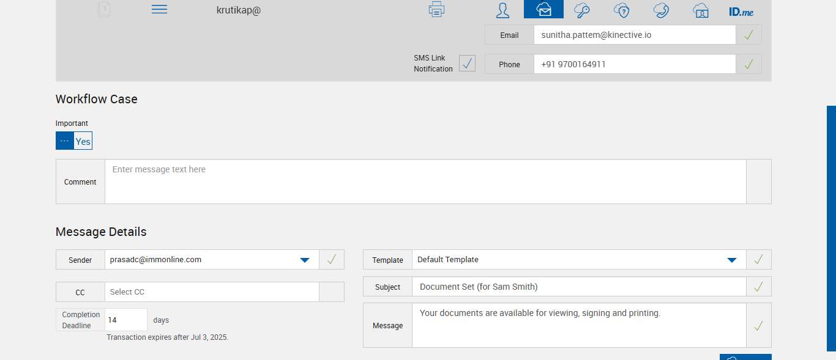The image size is (836, 360).
Task: Click the faded document icon at top left
Action: point(105,9)
